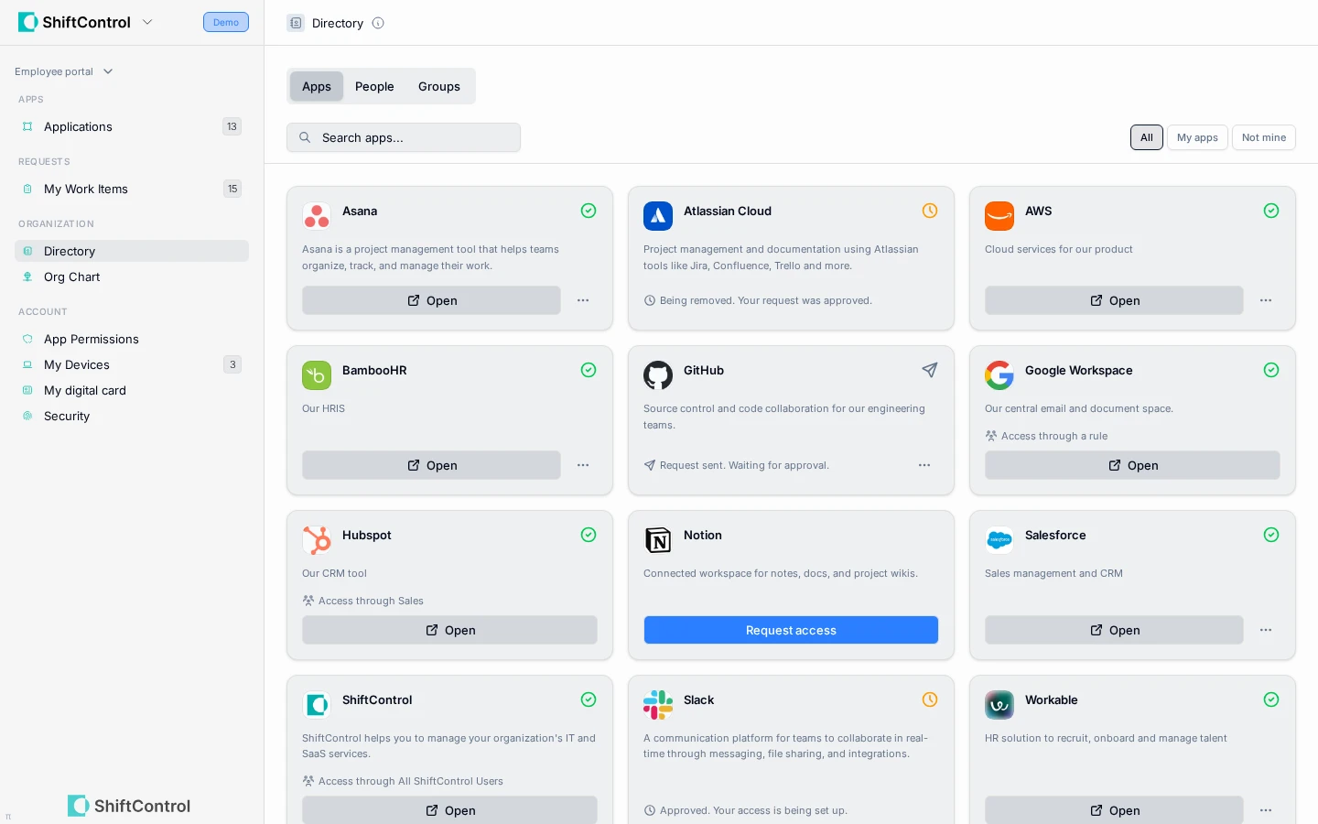1318x824 pixels.
Task: Click BambooHR green checkmark status icon
Action: point(589,370)
